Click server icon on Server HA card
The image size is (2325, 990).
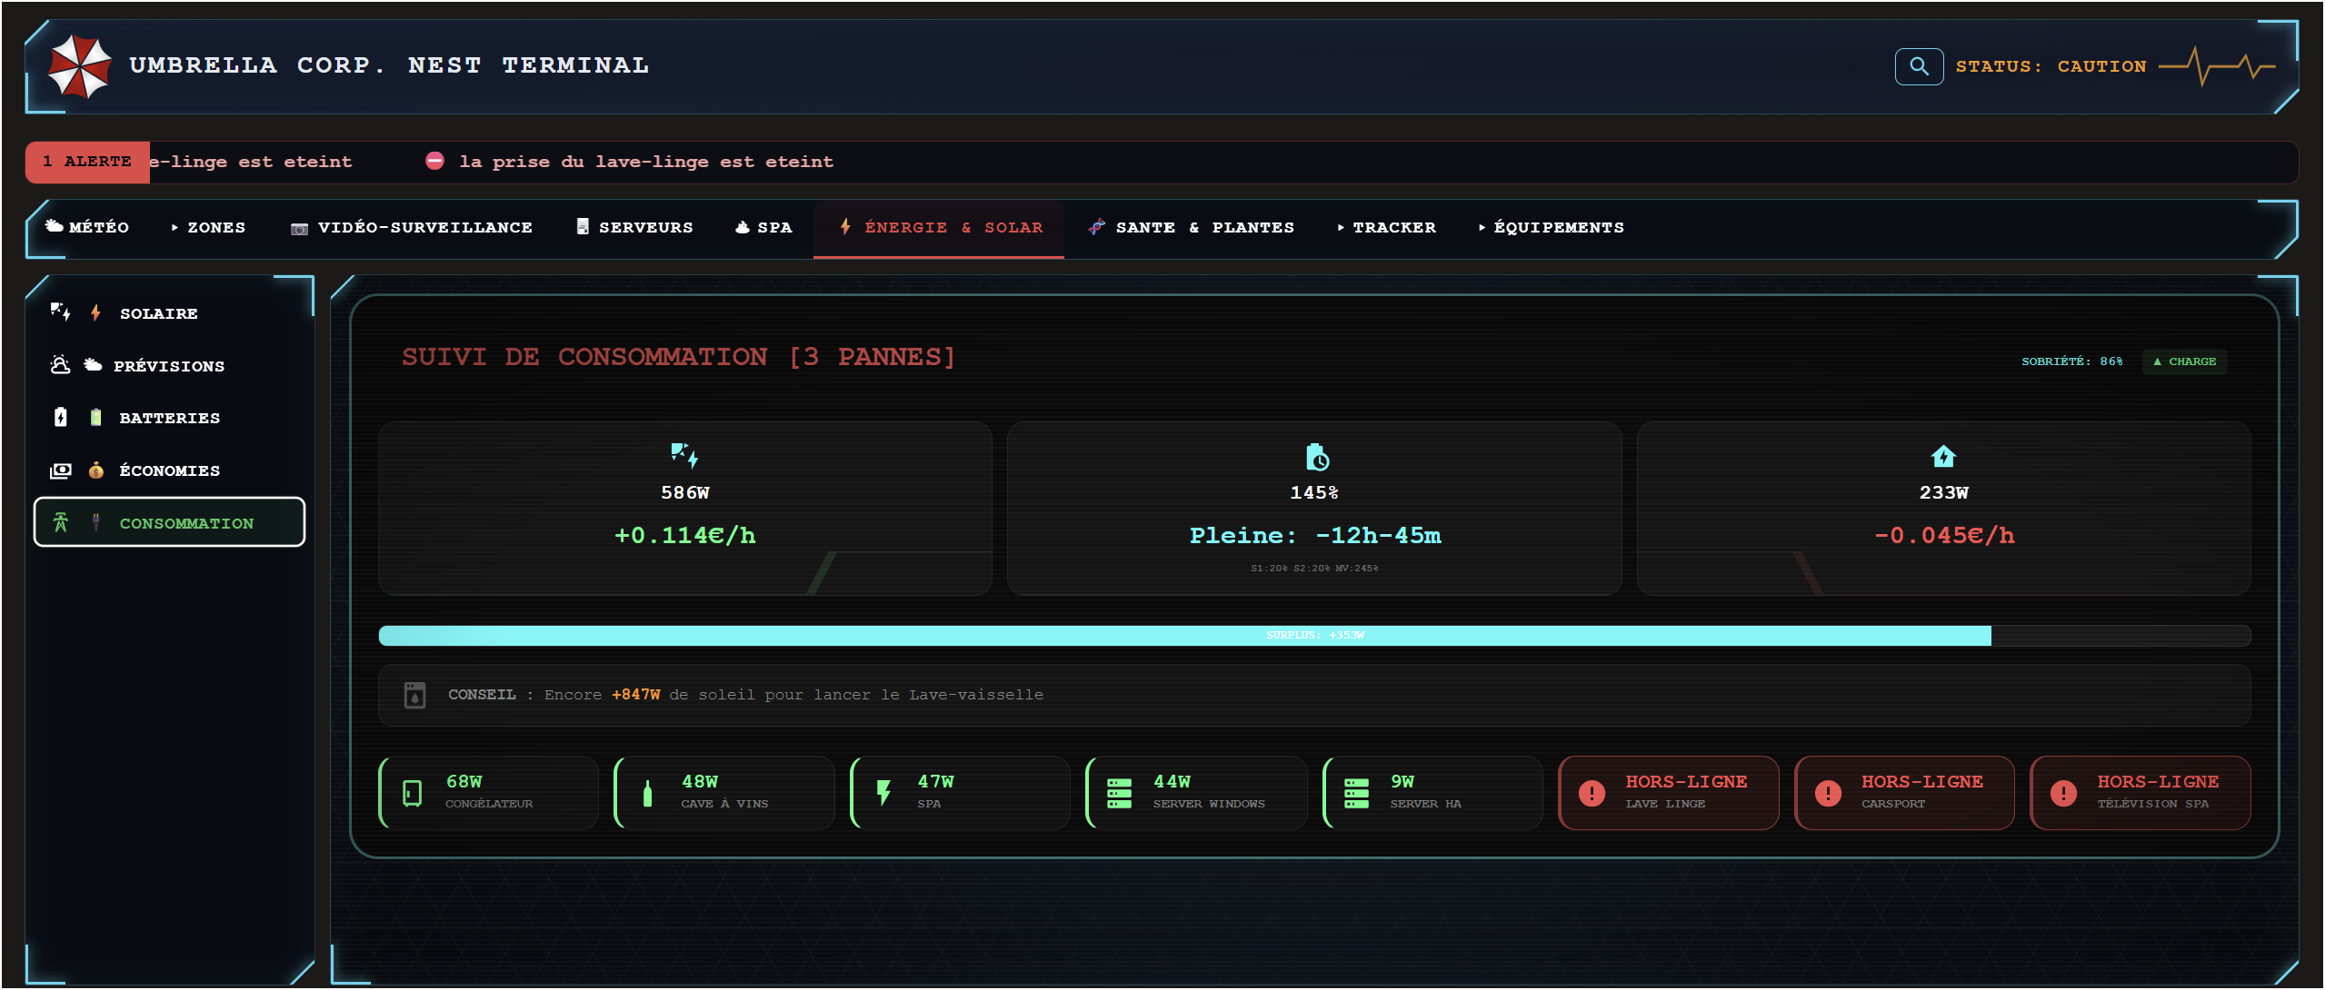[x=1356, y=793]
